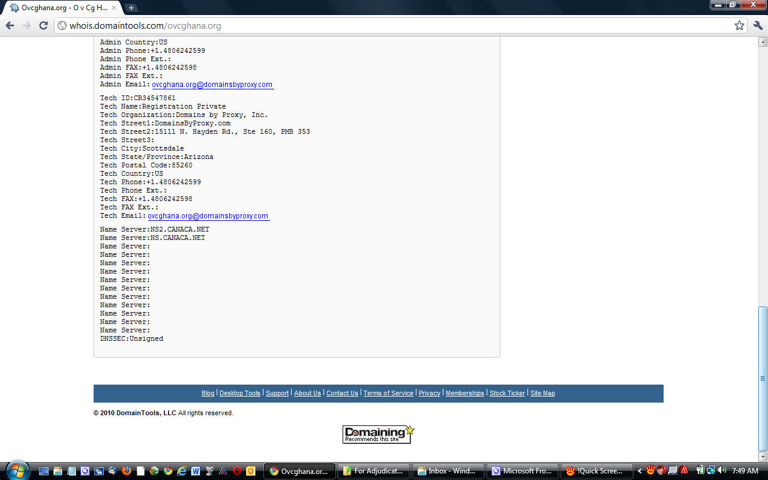Click the Domaining recommends this site badge
Screen dimensions: 768x480
378,434
